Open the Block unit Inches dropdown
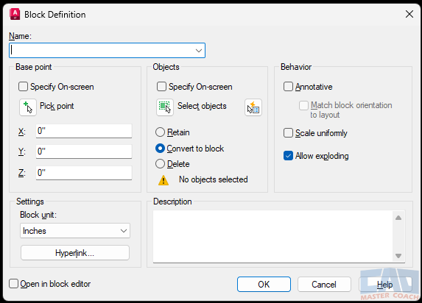The image size is (422, 303). (75, 231)
